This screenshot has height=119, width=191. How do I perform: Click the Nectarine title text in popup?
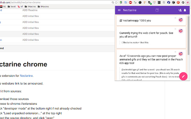pos(130,10)
